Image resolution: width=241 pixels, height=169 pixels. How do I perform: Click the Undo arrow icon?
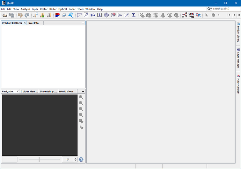pos(20,15)
